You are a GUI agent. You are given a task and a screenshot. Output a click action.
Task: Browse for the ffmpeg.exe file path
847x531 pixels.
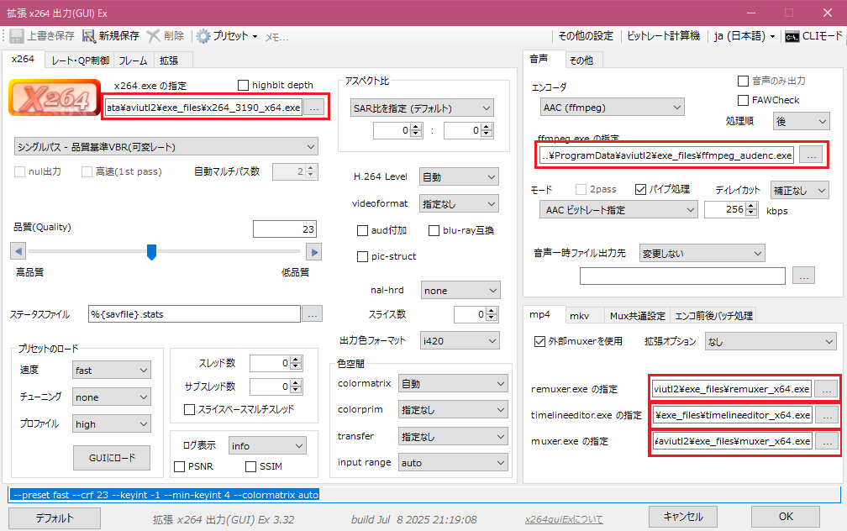coord(811,155)
